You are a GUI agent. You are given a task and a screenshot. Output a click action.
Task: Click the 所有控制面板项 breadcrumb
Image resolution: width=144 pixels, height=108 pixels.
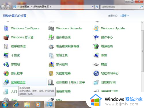(41, 7)
